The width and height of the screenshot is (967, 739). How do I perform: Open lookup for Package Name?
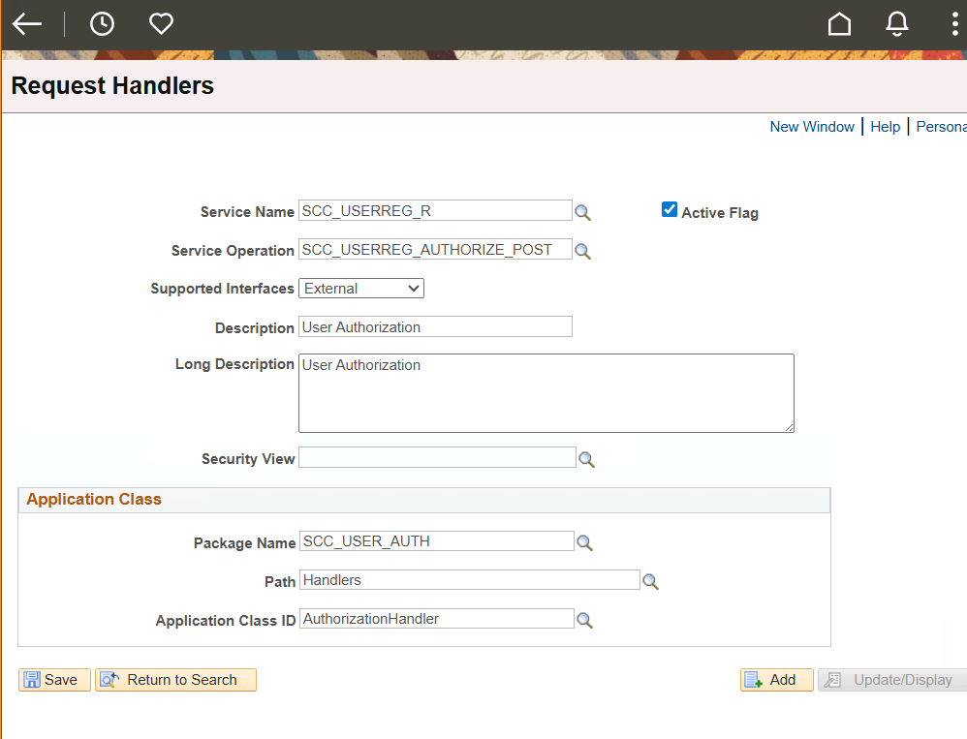[x=584, y=542]
